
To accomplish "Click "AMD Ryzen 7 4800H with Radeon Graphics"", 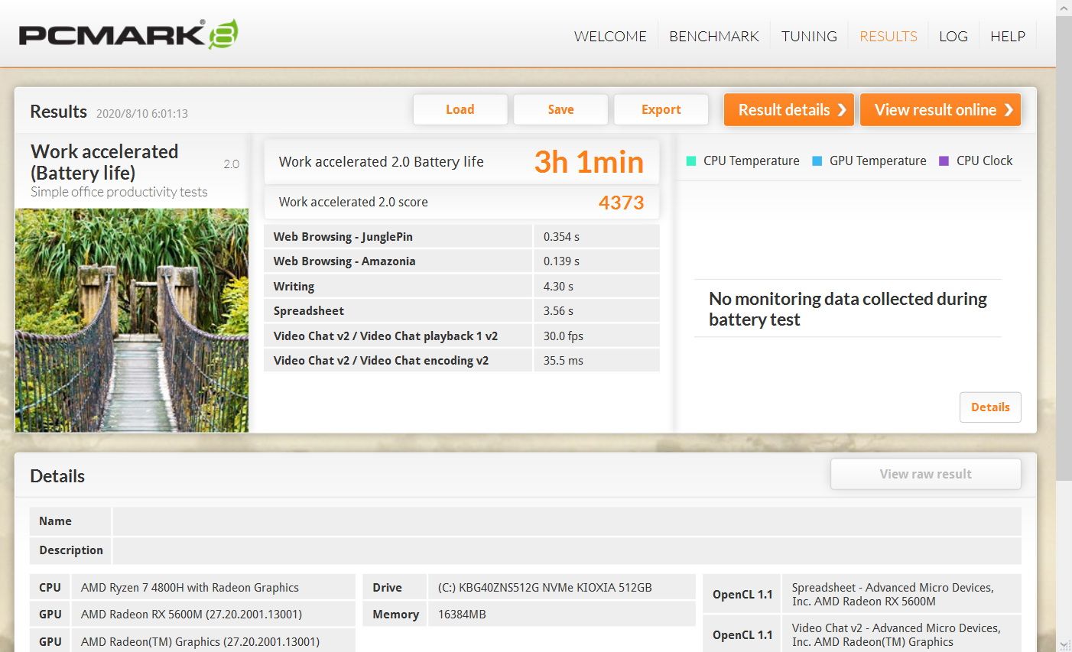I will [190, 588].
